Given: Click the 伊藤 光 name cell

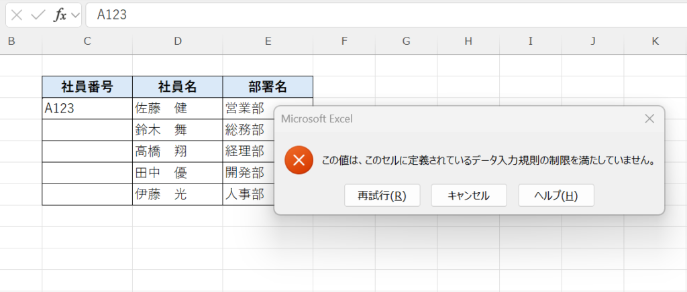Looking at the screenshot, I should point(178,194).
